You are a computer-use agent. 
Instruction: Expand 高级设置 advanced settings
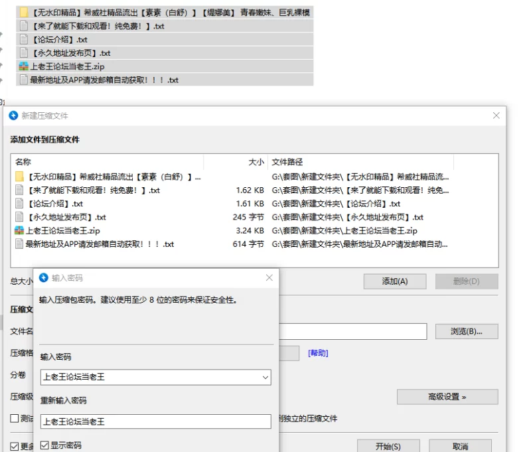447,397
